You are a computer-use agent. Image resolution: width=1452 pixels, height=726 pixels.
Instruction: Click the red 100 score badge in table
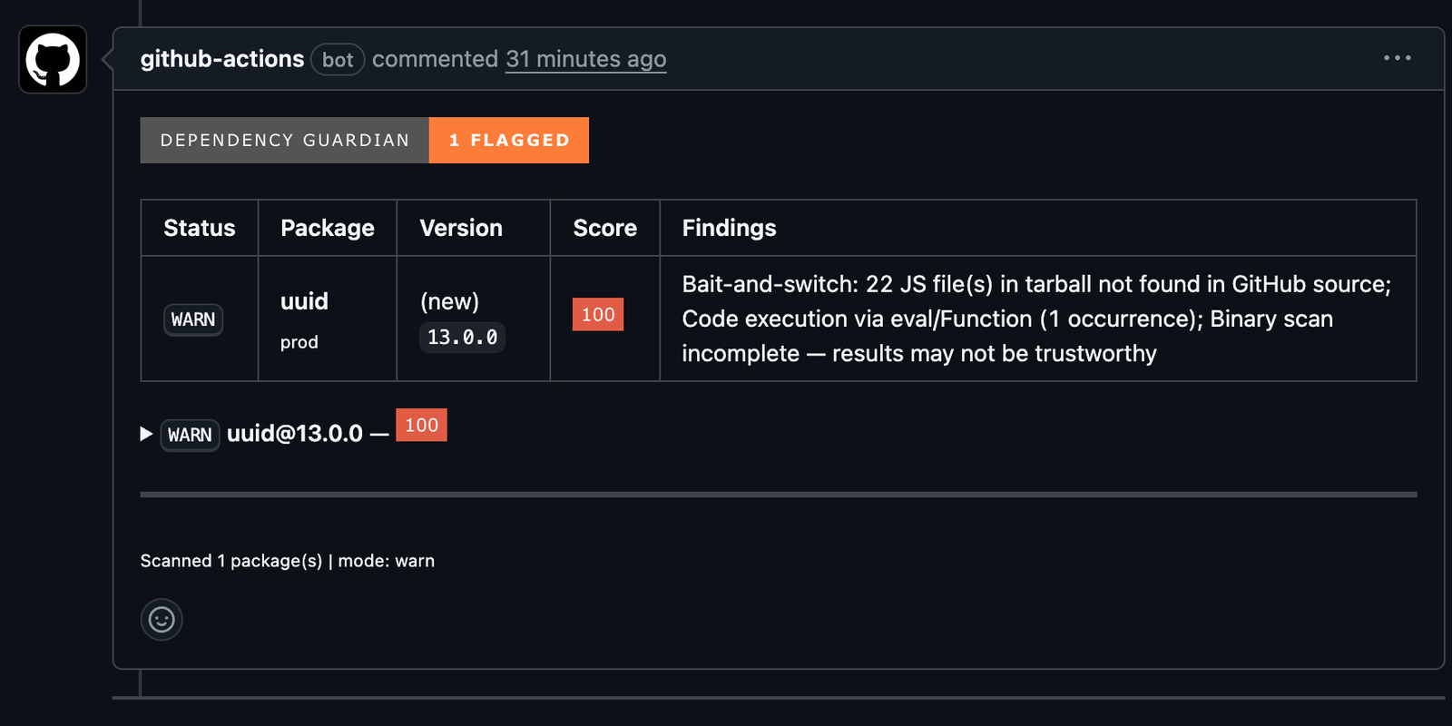coord(597,314)
